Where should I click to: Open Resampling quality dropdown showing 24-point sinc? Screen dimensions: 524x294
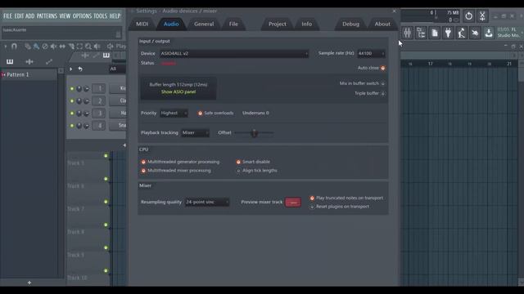pos(207,202)
